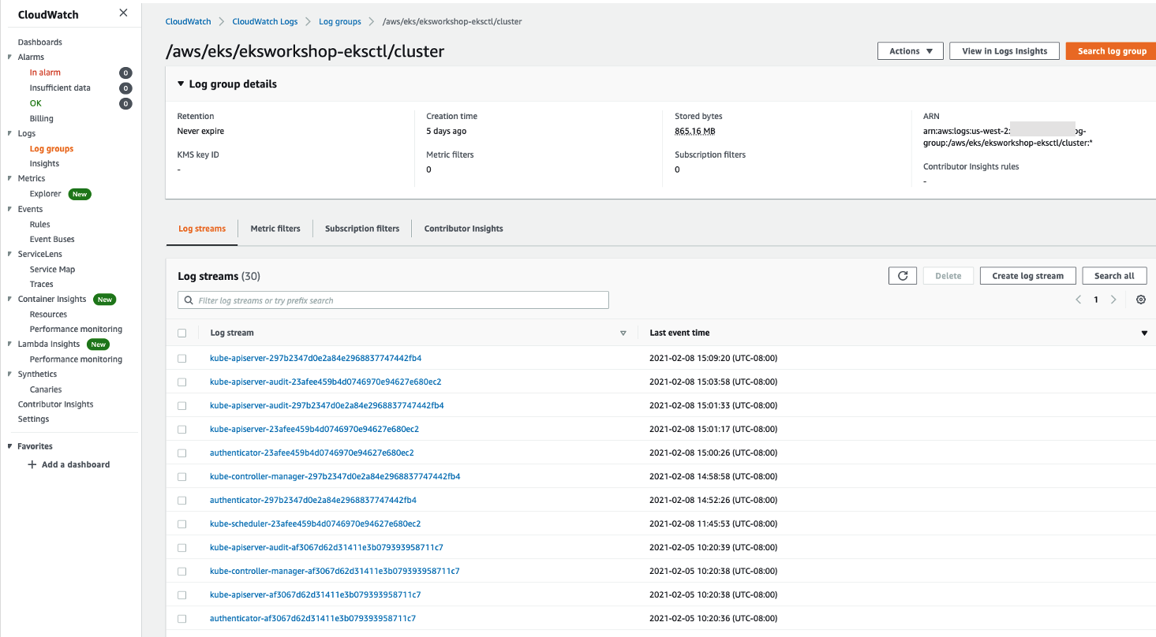
Task: Sort Log stream column arrow
Action: [623, 333]
